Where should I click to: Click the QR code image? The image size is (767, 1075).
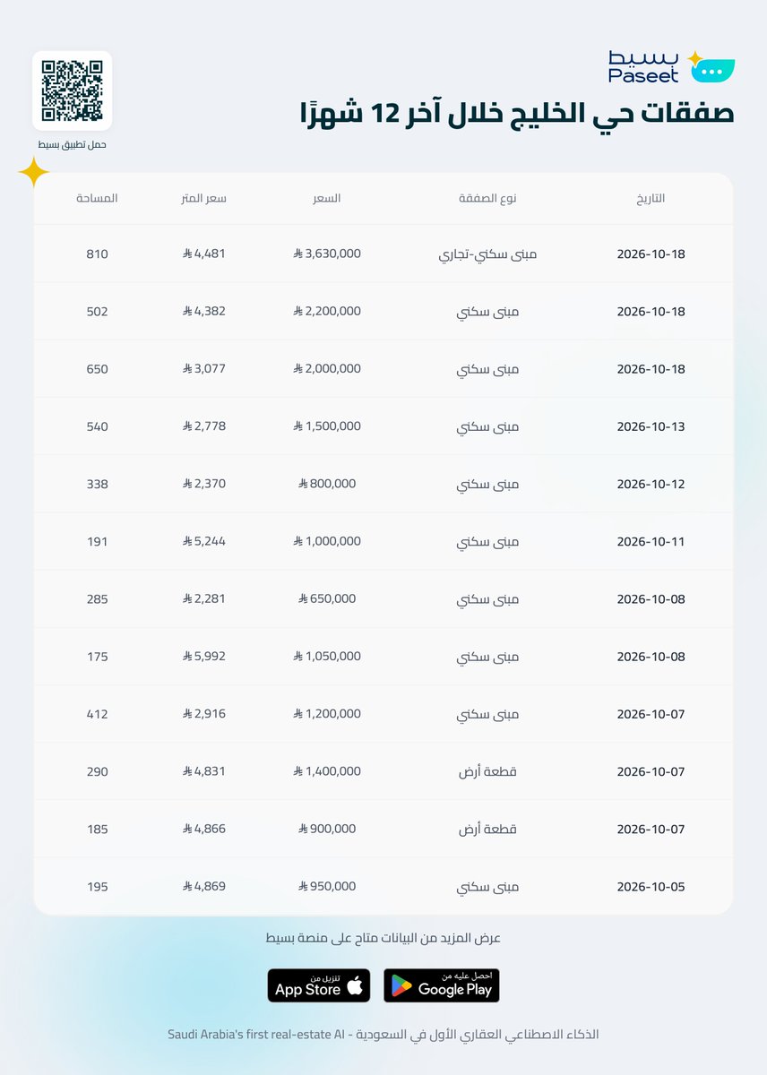[73, 90]
